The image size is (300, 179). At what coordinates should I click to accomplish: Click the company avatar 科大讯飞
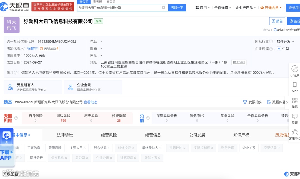click(x=11, y=25)
